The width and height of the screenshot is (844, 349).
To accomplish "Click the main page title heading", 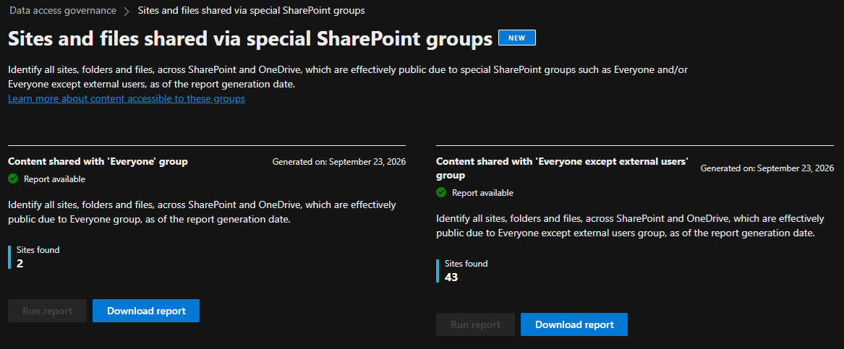I will pyautogui.click(x=250, y=39).
